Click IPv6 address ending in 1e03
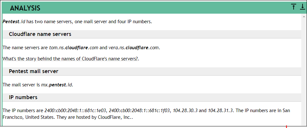This screenshot has width=307, height=128. [75, 111]
